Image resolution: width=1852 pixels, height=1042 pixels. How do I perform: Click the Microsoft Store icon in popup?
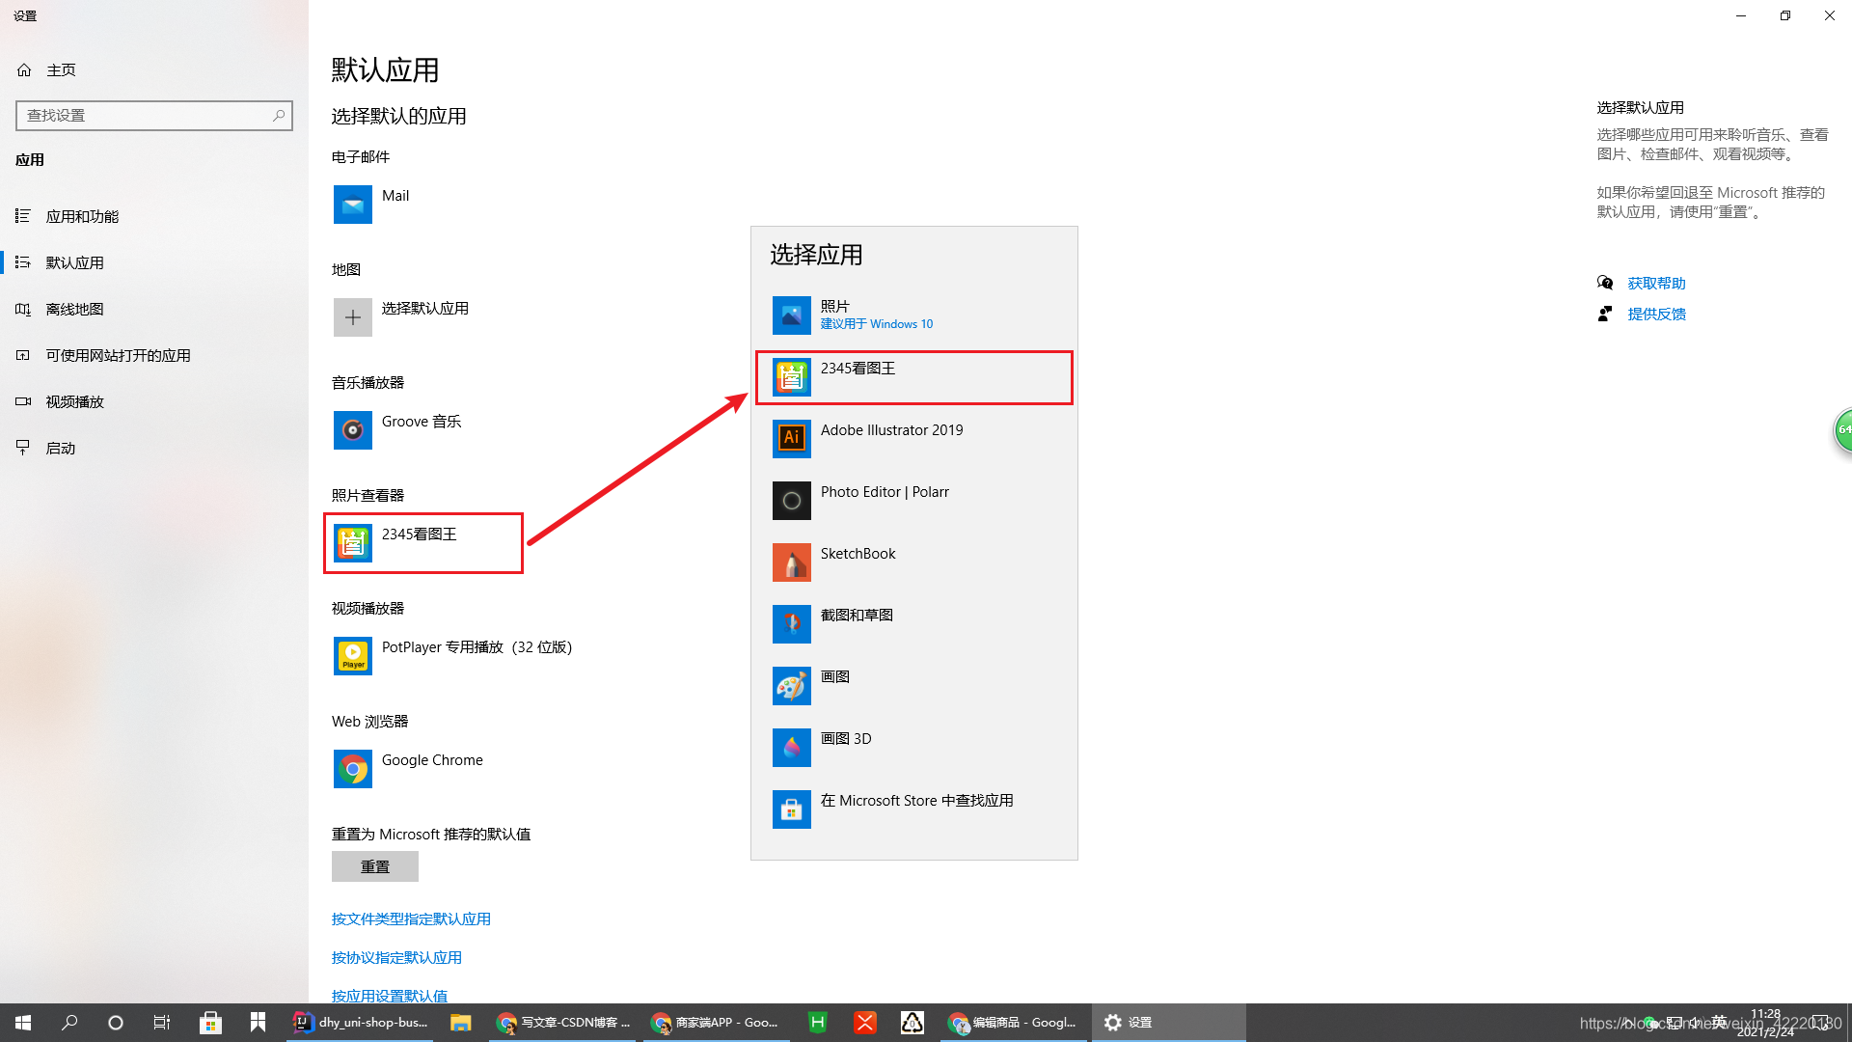tap(792, 809)
